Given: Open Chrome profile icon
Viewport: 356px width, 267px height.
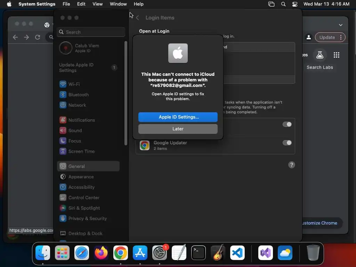Looking at the screenshot, I should [309, 38].
